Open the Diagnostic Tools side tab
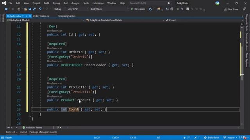This screenshot has height=140, width=250. (246, 23)
